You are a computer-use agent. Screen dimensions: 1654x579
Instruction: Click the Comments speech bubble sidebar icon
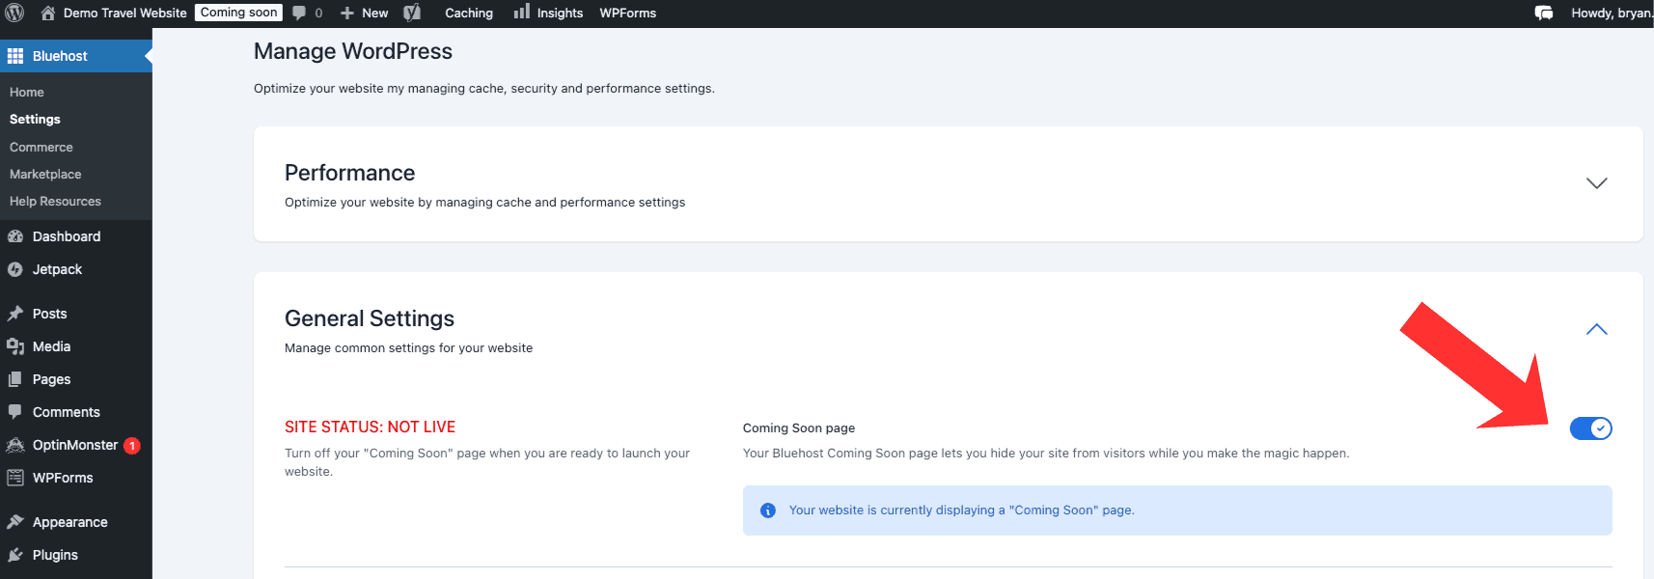15,411
